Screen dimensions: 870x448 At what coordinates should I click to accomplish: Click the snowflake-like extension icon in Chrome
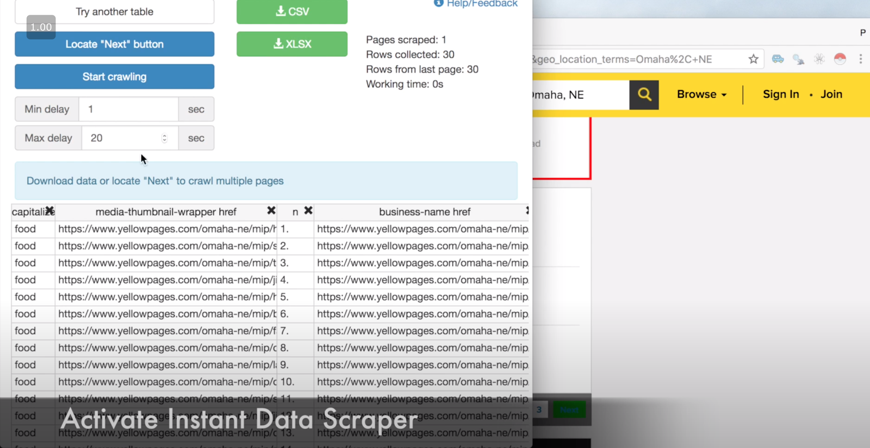pos(819,59)
